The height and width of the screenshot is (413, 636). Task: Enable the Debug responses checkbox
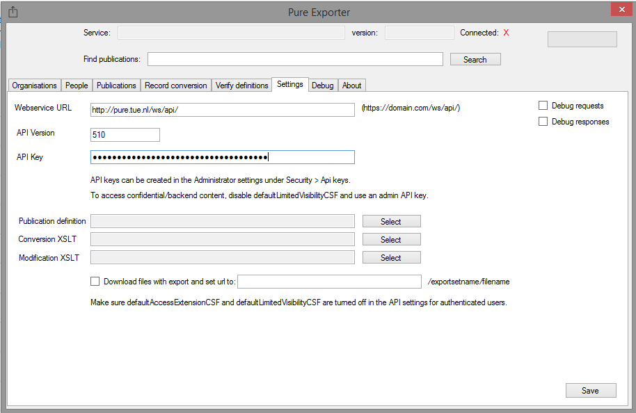pyautogui.click(x=543, y=122)
